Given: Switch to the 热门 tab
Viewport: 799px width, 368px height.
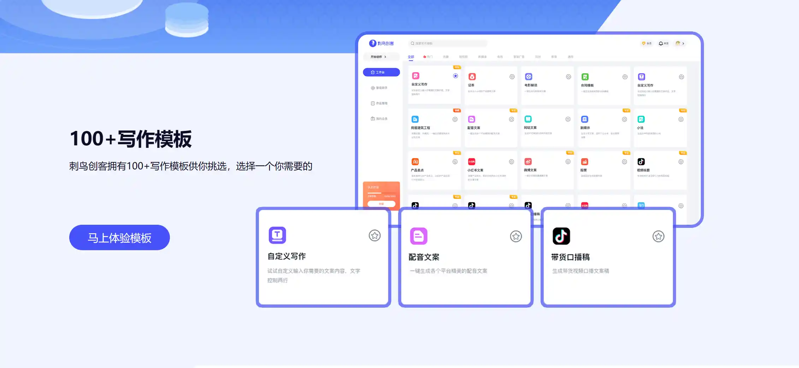Looking at the screenshot, I should click(x=428, y=57).
